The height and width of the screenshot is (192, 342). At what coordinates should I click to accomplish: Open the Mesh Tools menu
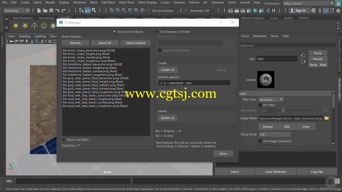(x=127, y=3)
